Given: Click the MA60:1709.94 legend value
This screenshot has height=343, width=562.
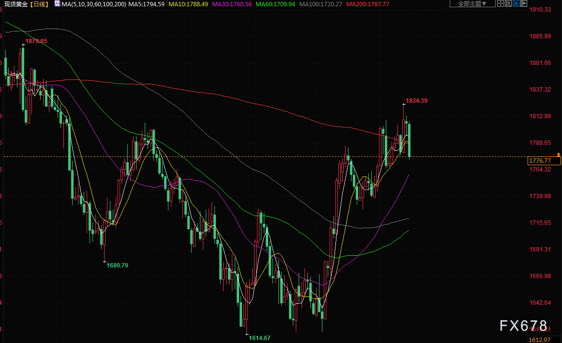Looking at the screenshot, I should 275,4.
